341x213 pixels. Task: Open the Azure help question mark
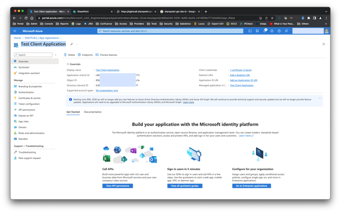pyautogui.click(x=279, y=31)
